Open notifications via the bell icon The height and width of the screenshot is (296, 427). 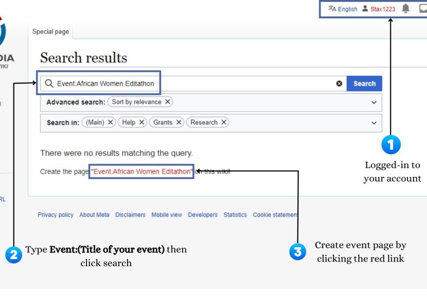pyautogui.click(x=404, y=8)
